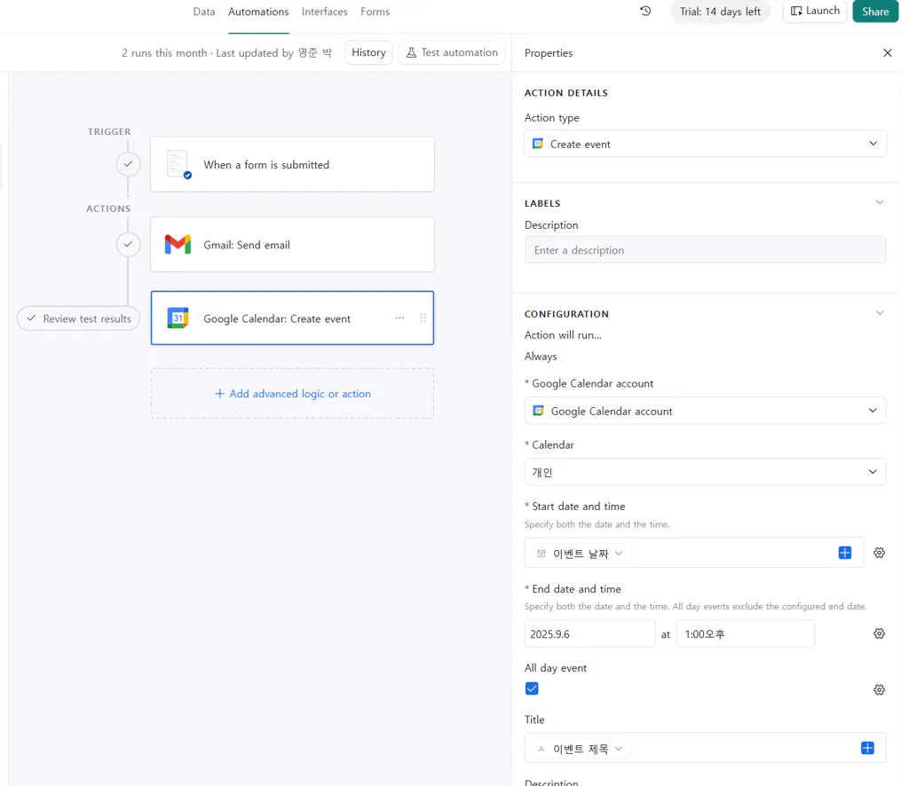Switch to the Forms tab
The image size is (901, 786).
coord(375,12)
